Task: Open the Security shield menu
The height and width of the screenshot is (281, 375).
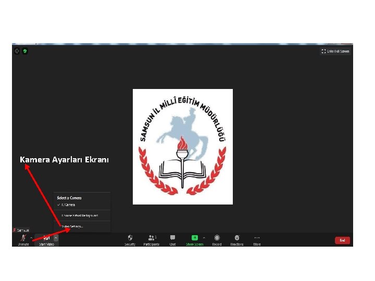Action: point(130,240)
